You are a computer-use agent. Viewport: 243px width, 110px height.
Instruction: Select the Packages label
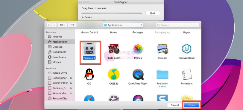pos(138,32)
